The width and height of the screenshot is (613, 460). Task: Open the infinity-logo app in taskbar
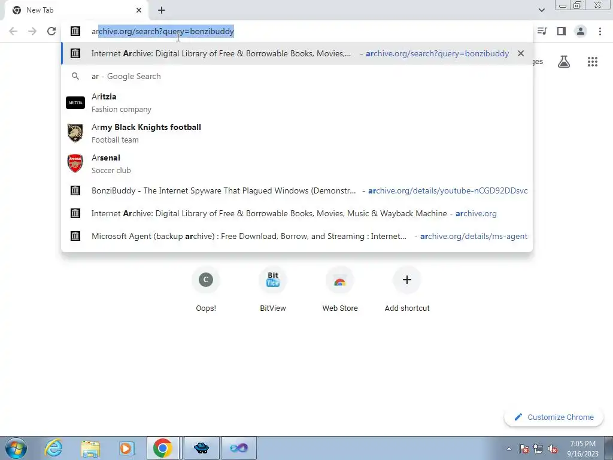(239, 448)
